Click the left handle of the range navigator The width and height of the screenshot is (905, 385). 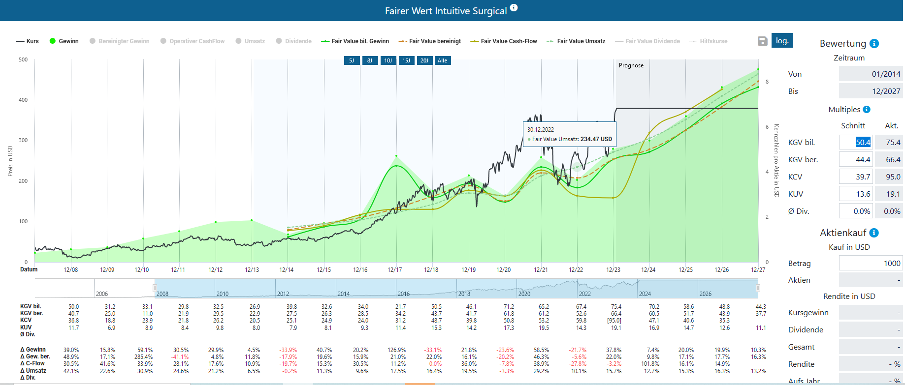155,288
